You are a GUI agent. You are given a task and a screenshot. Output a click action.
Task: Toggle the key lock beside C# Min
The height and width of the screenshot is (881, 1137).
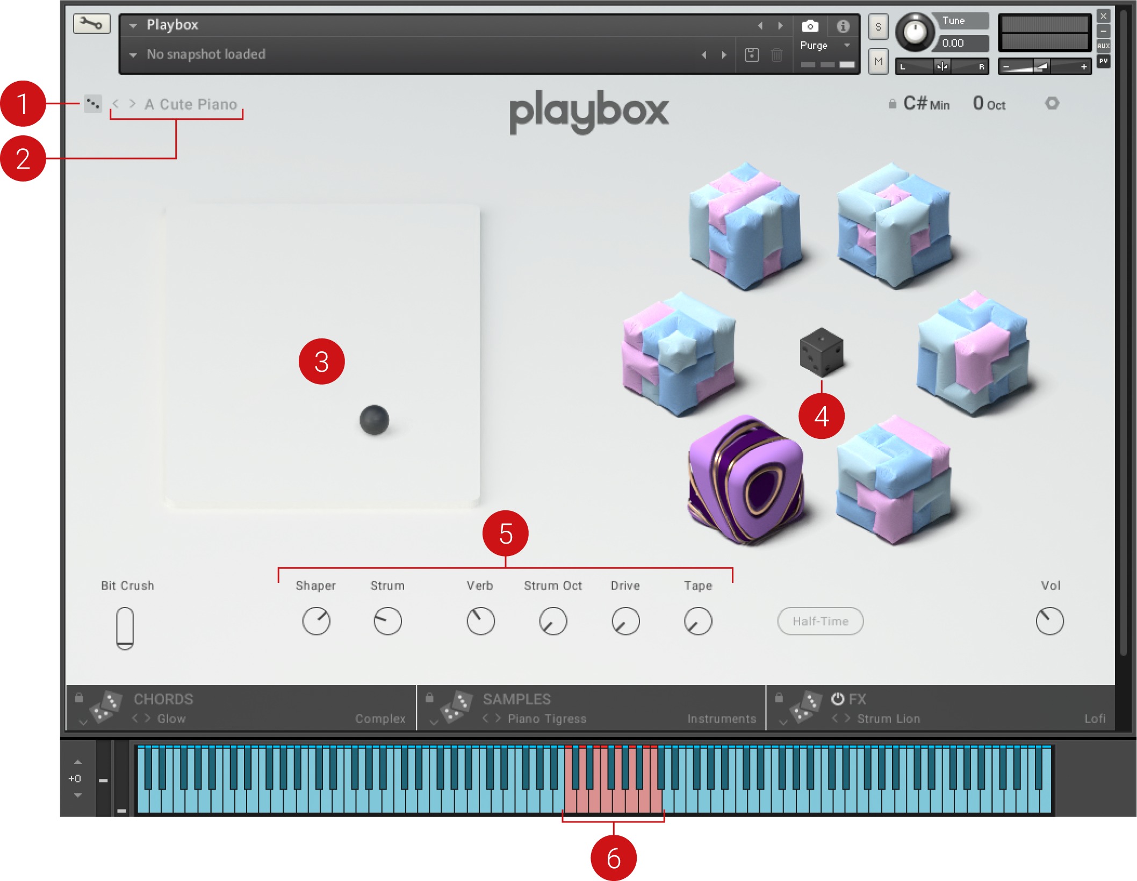point(892,104)
